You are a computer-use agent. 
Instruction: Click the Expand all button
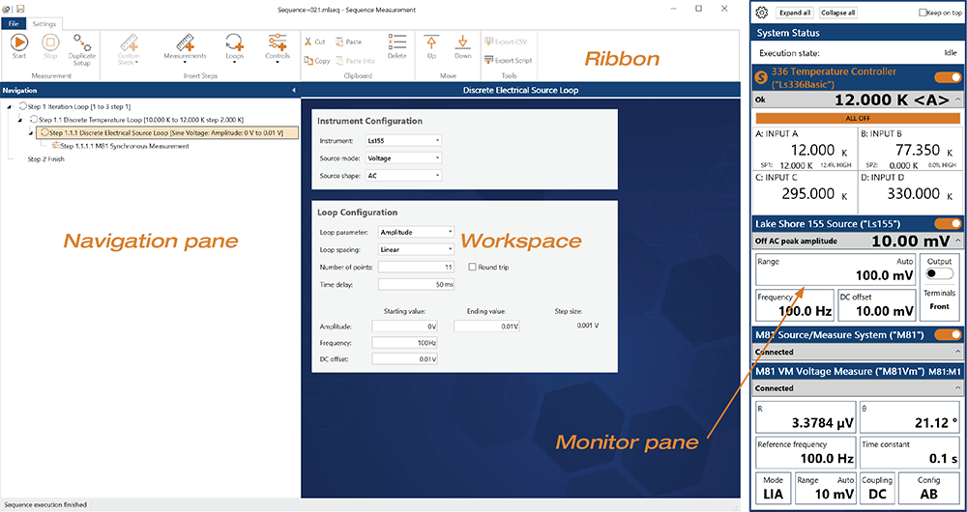pyautogui.click(x=795, y=13)
